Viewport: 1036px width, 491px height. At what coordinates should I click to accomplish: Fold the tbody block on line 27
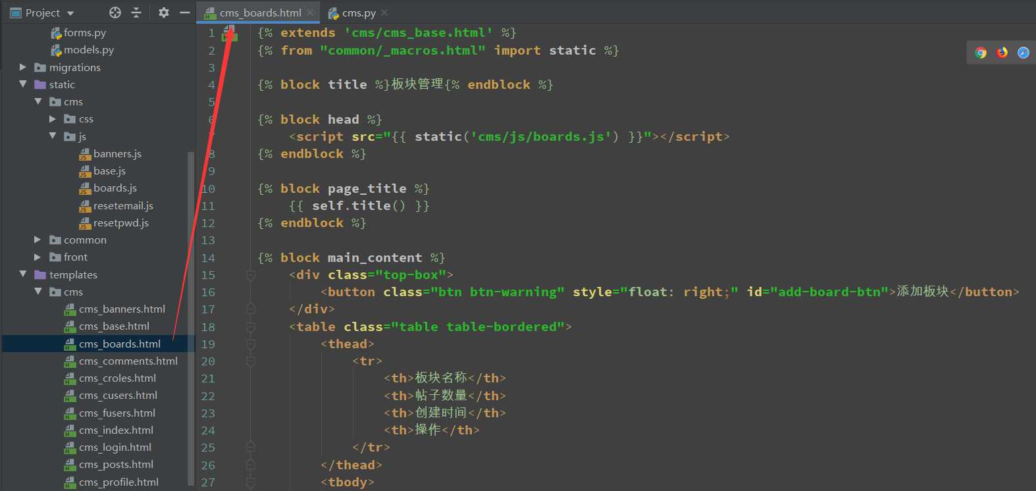pos(251,482)
